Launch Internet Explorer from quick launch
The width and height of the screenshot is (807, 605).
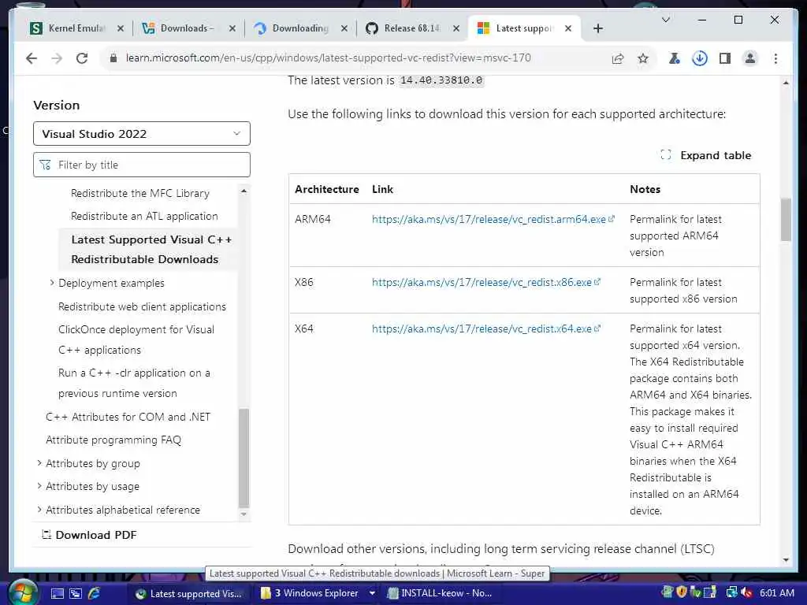tap(95, 594)
